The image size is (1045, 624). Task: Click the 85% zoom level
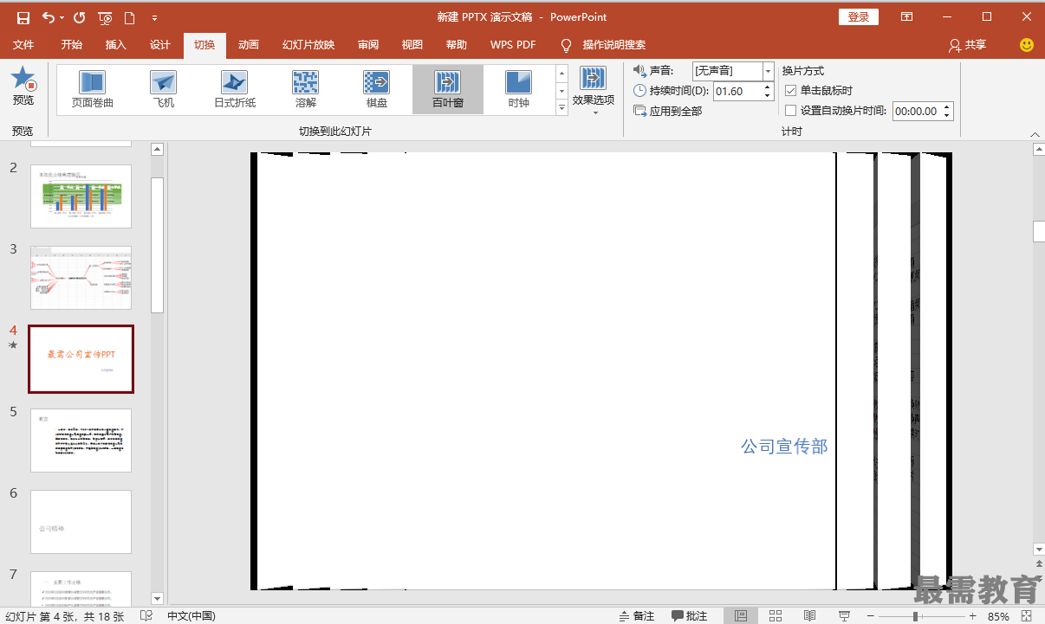point(998,616)
